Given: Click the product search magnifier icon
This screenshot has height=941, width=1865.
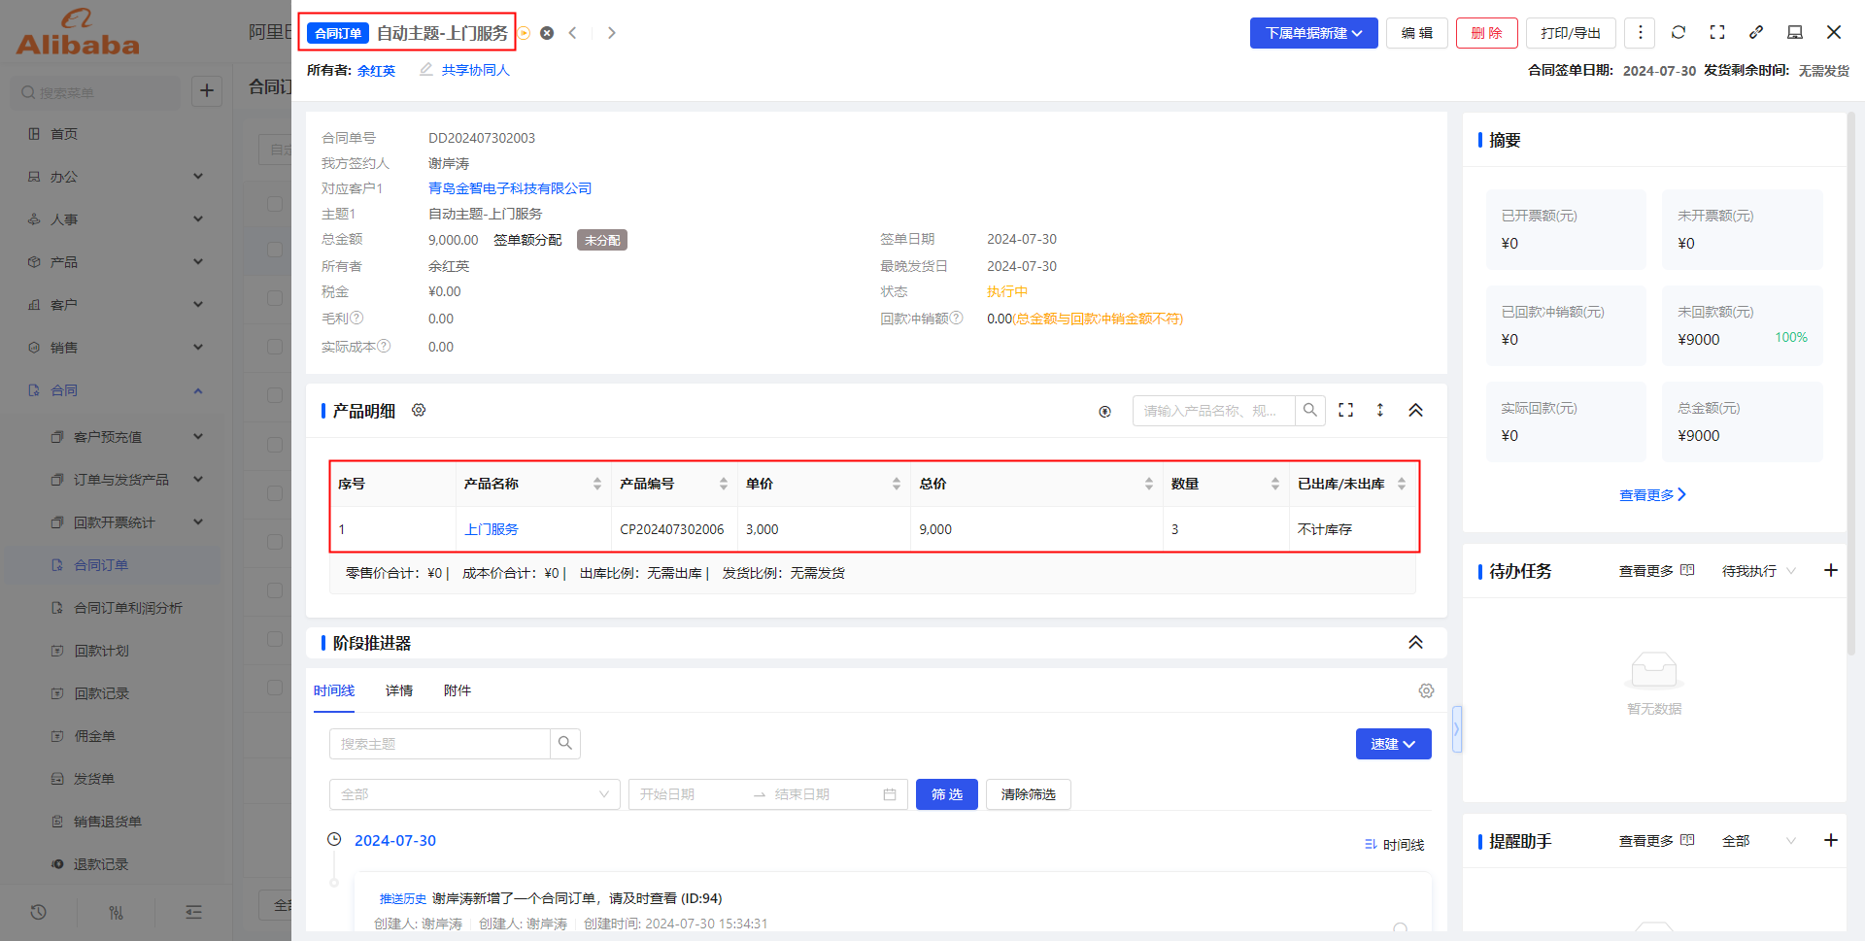Looking at the screenshot, I should (x=1309, y=410).
